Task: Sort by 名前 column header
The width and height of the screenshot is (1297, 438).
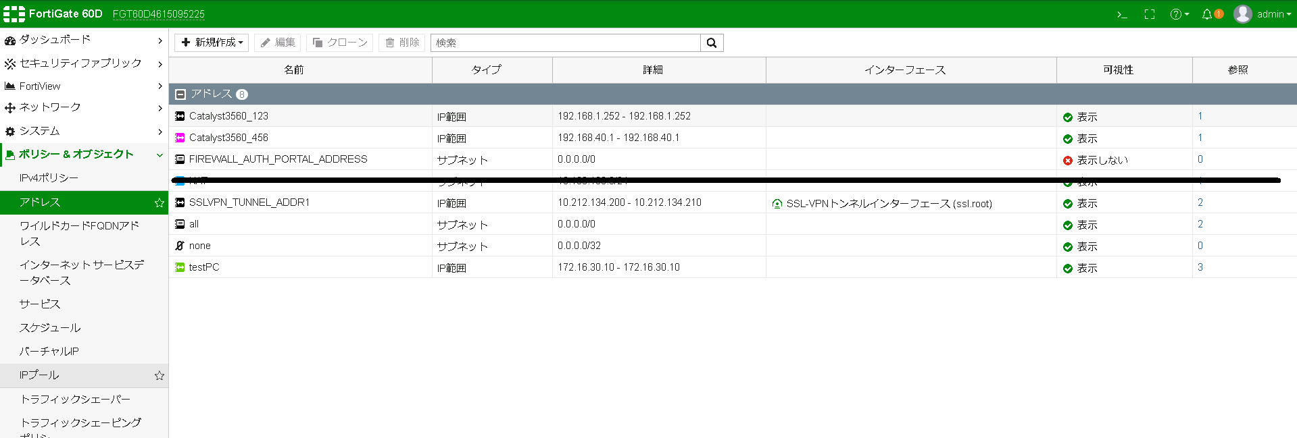Action: pos(300,70)
